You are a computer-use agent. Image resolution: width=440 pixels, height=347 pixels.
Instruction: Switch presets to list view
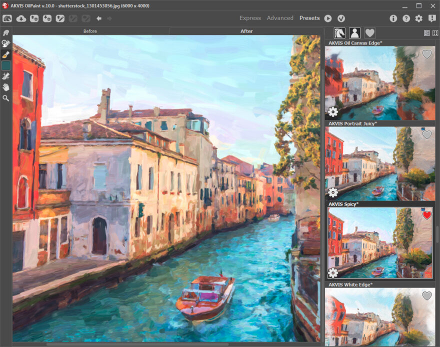tap(426, 33)
